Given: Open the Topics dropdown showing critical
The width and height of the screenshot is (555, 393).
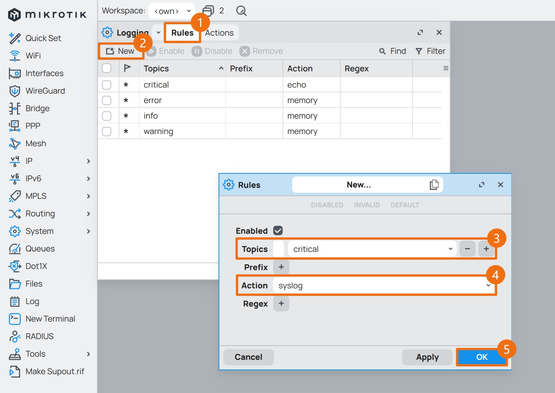Looking at the screenshot, I should pos(372,249).
